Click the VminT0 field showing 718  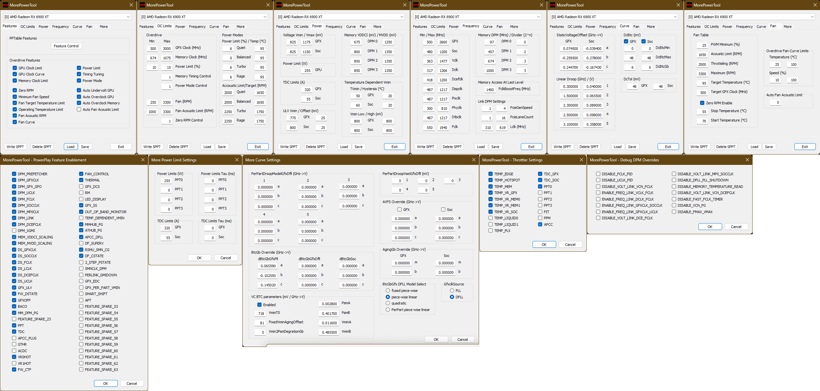click(260, 314)
